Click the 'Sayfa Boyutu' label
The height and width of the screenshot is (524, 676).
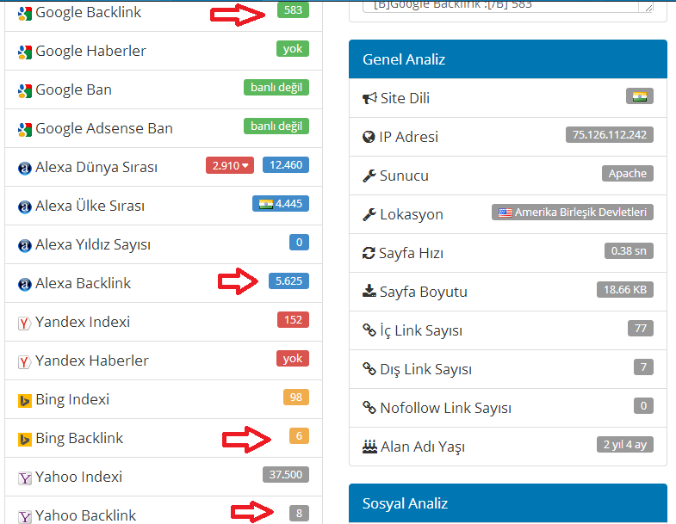pos(424,293)
